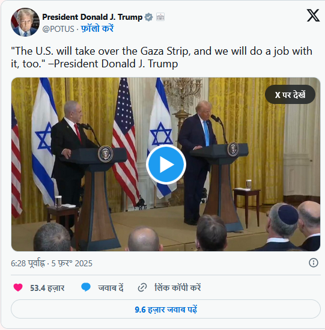Click the 53.4 हज़ार likes count

click(47, 288)
